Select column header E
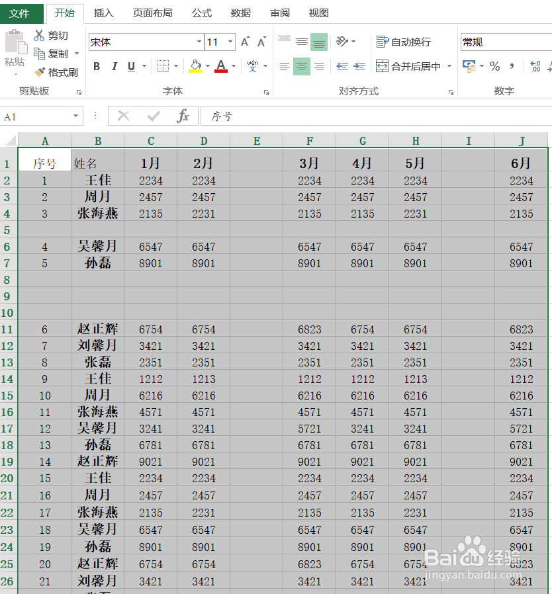 point(257,140)
